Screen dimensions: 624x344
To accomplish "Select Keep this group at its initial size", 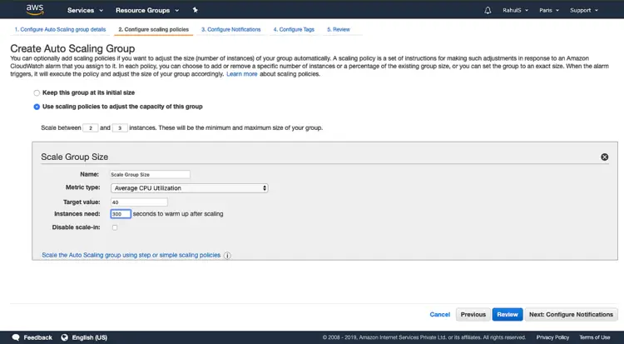I will [36, 92].
